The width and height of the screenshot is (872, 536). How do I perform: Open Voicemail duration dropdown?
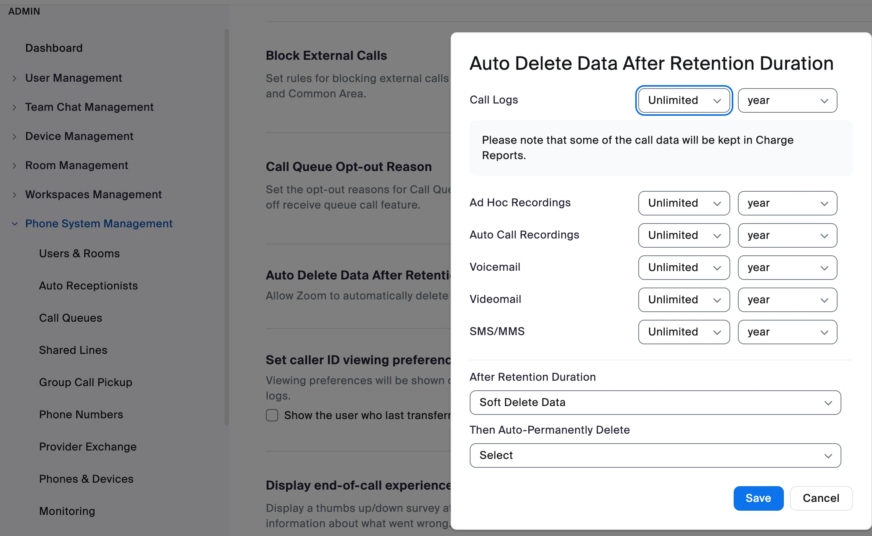click(684, 268)
